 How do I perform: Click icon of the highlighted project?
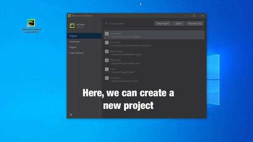(107, 34)
